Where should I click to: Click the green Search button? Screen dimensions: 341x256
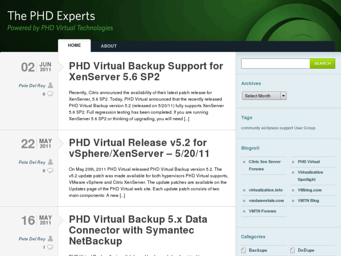click(x=322, y=63)
